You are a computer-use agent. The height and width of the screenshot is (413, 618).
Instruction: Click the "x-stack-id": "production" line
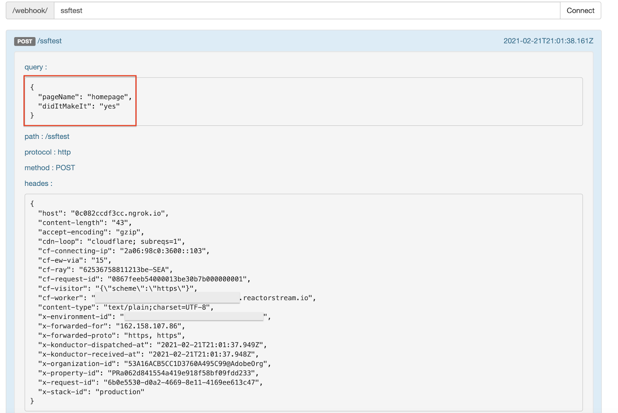click(91, 392)
